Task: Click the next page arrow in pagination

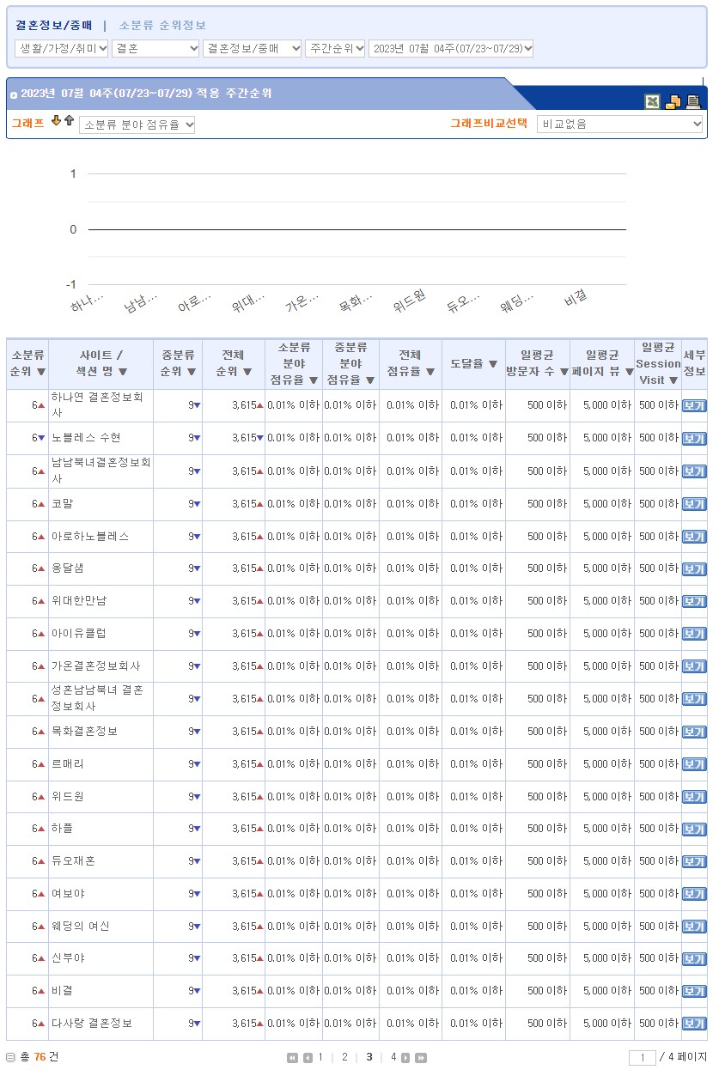Action: [405, 1058]
